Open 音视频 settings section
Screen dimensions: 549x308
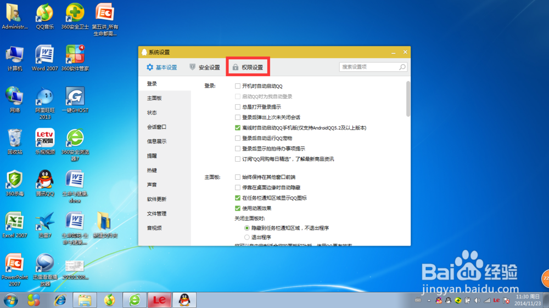point(165,228)
